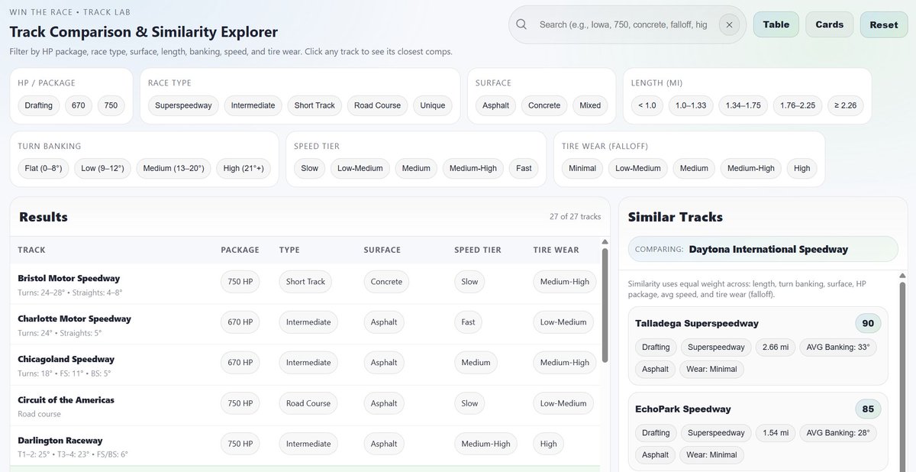Filter length under 1.0 mile
916x472 pixels.
point(647,105)
